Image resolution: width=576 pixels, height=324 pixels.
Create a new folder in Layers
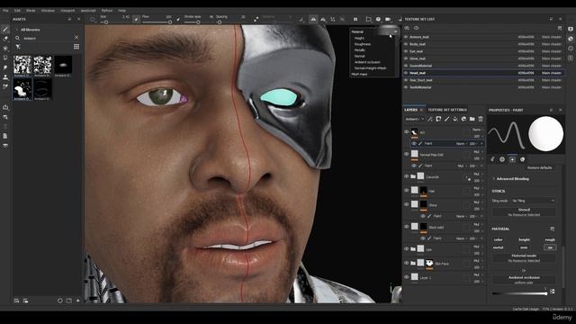472,119
